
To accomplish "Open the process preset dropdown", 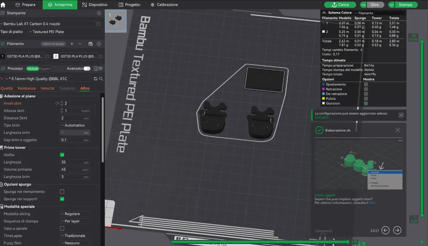I will tap(48, 79).
